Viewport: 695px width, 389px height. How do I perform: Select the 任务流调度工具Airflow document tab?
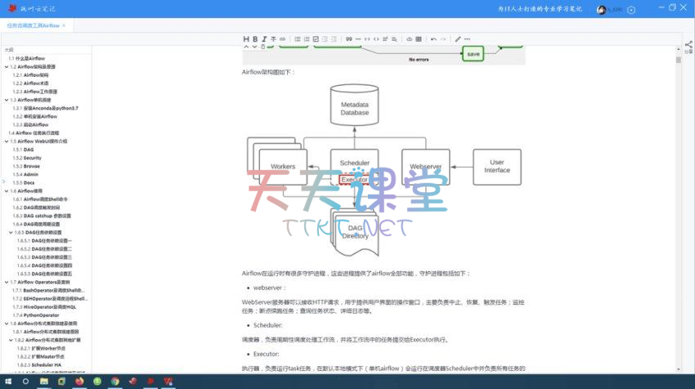(x=33, y=25)
